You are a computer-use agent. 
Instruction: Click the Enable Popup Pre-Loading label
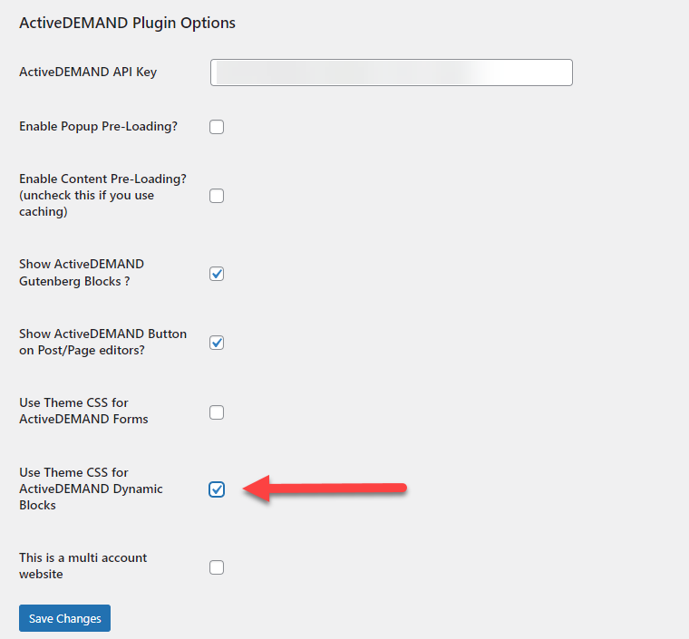click(99, 127)
